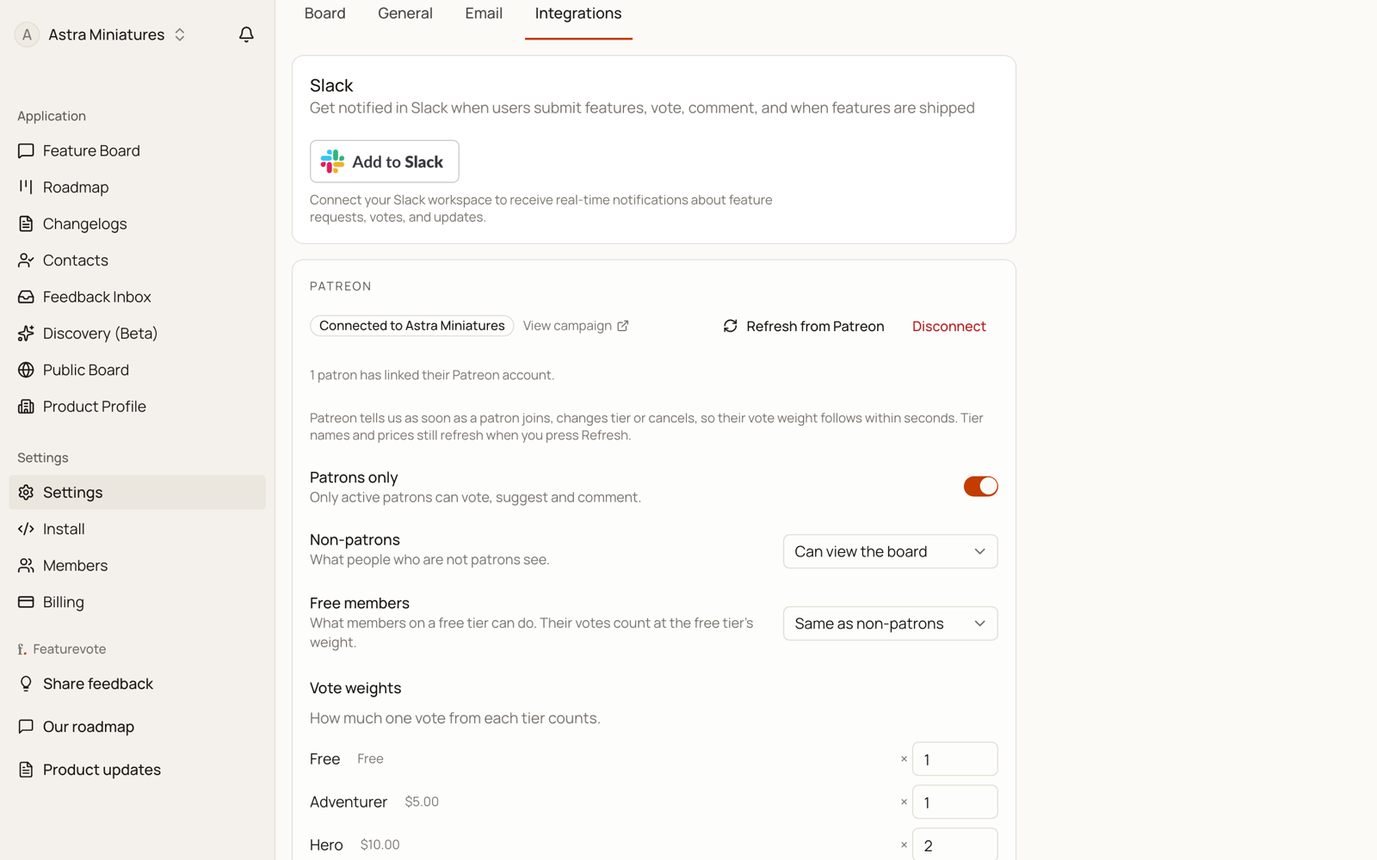This screenshot has width=1377, height=860.
Task: Click the Public Board globe icon
Action: pyautogui.click(x=26, y=370)
